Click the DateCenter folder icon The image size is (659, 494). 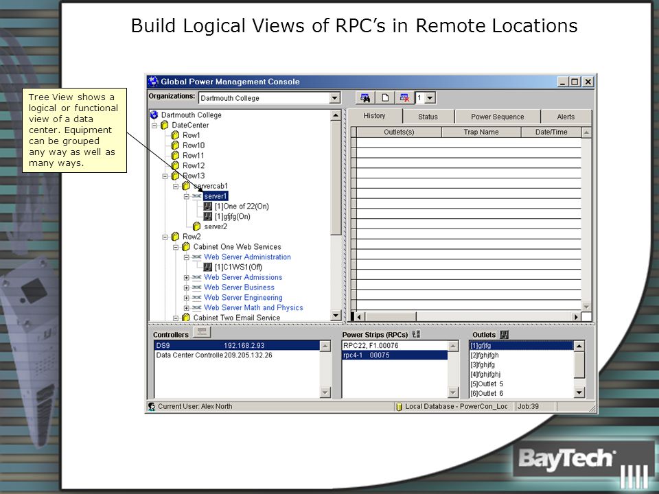165,125
